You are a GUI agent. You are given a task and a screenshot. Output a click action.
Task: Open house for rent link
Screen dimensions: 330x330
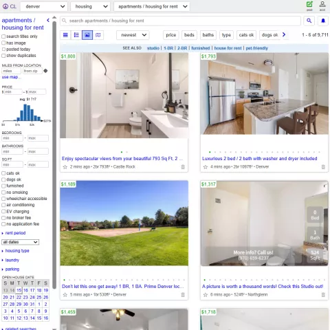click(x=228, y=48)
